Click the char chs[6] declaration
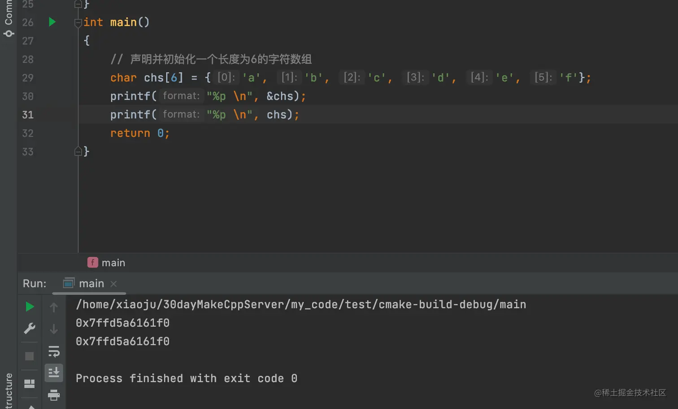Viewport: 678px width, 409px height. (x=147, y=77)
